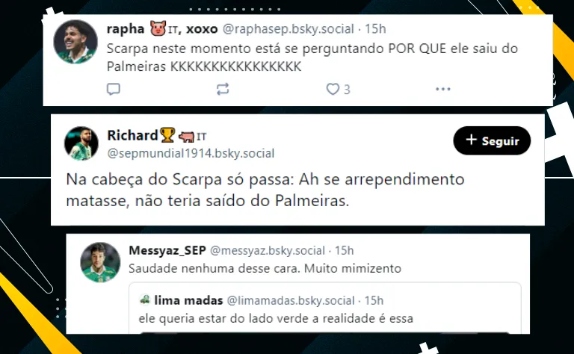Like rapha's post with the heart icon

pos(333,89)
